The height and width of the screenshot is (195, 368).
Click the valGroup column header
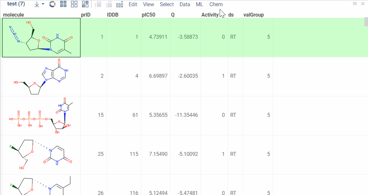pyautogui.click(x=253, y=15)
